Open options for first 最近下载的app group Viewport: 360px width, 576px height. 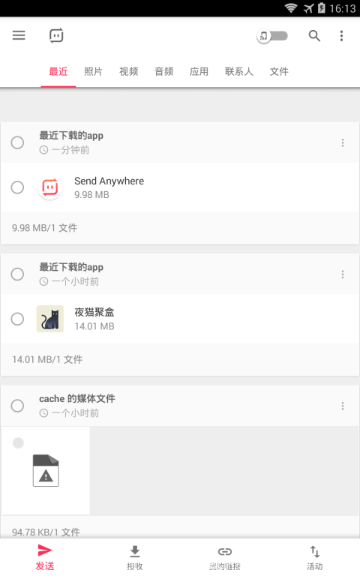[x=343, y=142]
